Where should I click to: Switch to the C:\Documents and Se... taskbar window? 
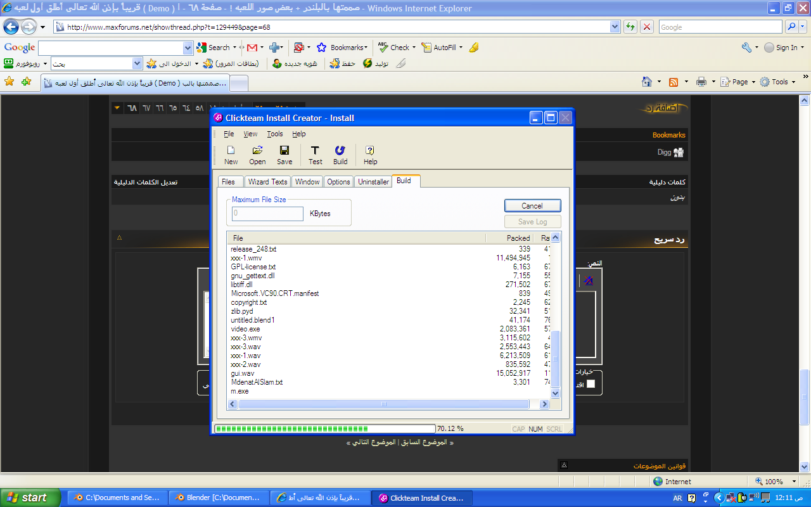[117, 498]
